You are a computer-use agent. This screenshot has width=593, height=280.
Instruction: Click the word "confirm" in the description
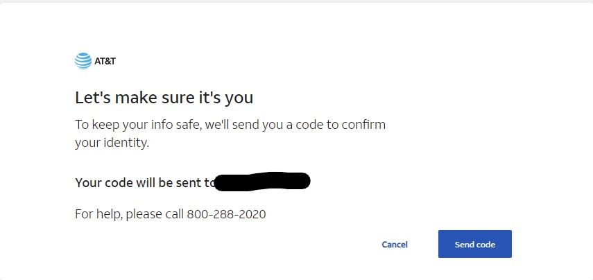(364, 125)
